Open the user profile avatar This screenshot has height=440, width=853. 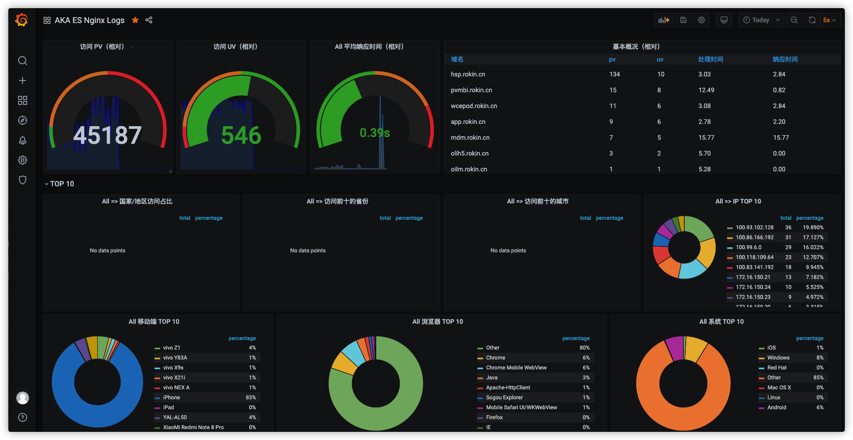click(x=23, y=398)
